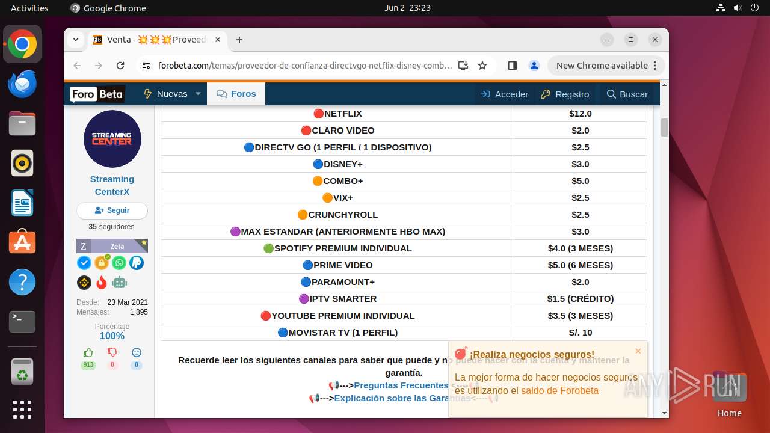The height and width of the screenshot is (433, 770).
Task: Click the red thumbs-down rating icon
Action: tap(112, 352)
